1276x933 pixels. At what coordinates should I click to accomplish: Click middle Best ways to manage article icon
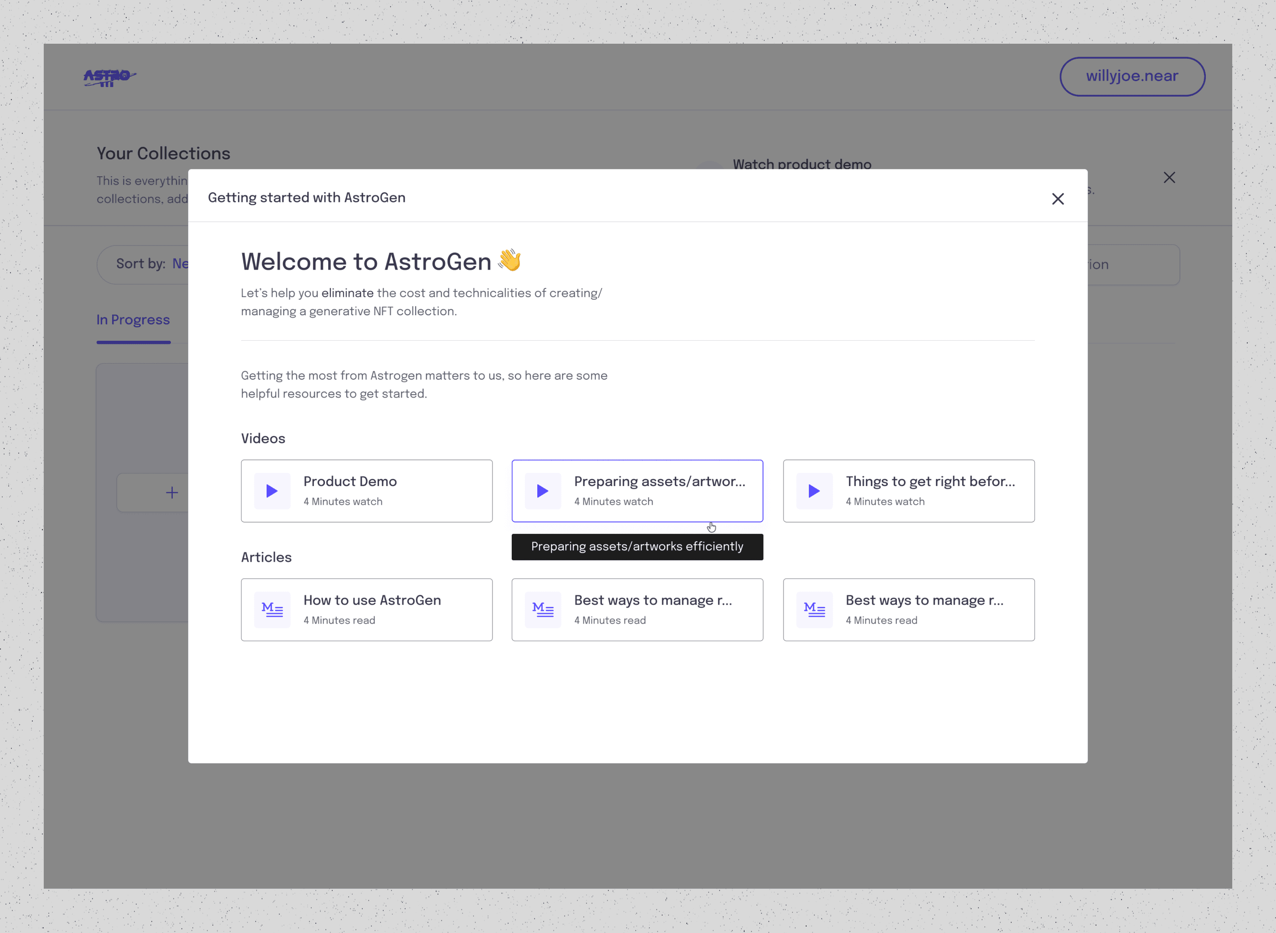click(542, 610)
